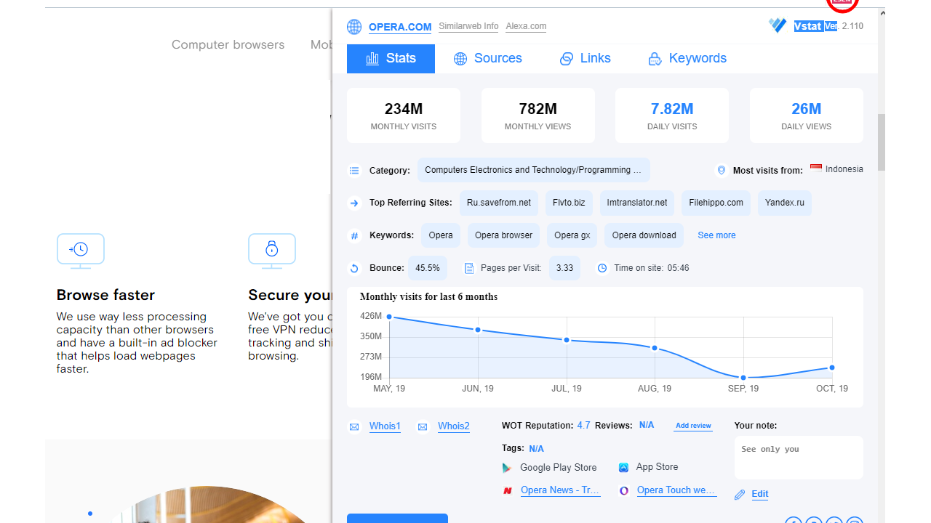This screenshot has width=931, height=523.
Task: Open the Whois2 link
Action: [454, 426]
